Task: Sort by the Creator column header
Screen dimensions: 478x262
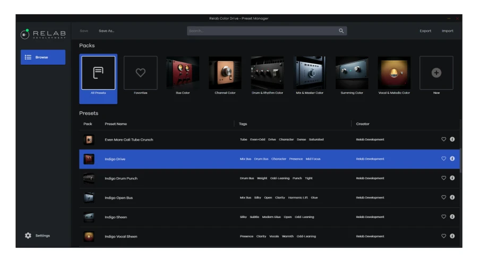Action: pyautogui.click(x=363, y=124)
